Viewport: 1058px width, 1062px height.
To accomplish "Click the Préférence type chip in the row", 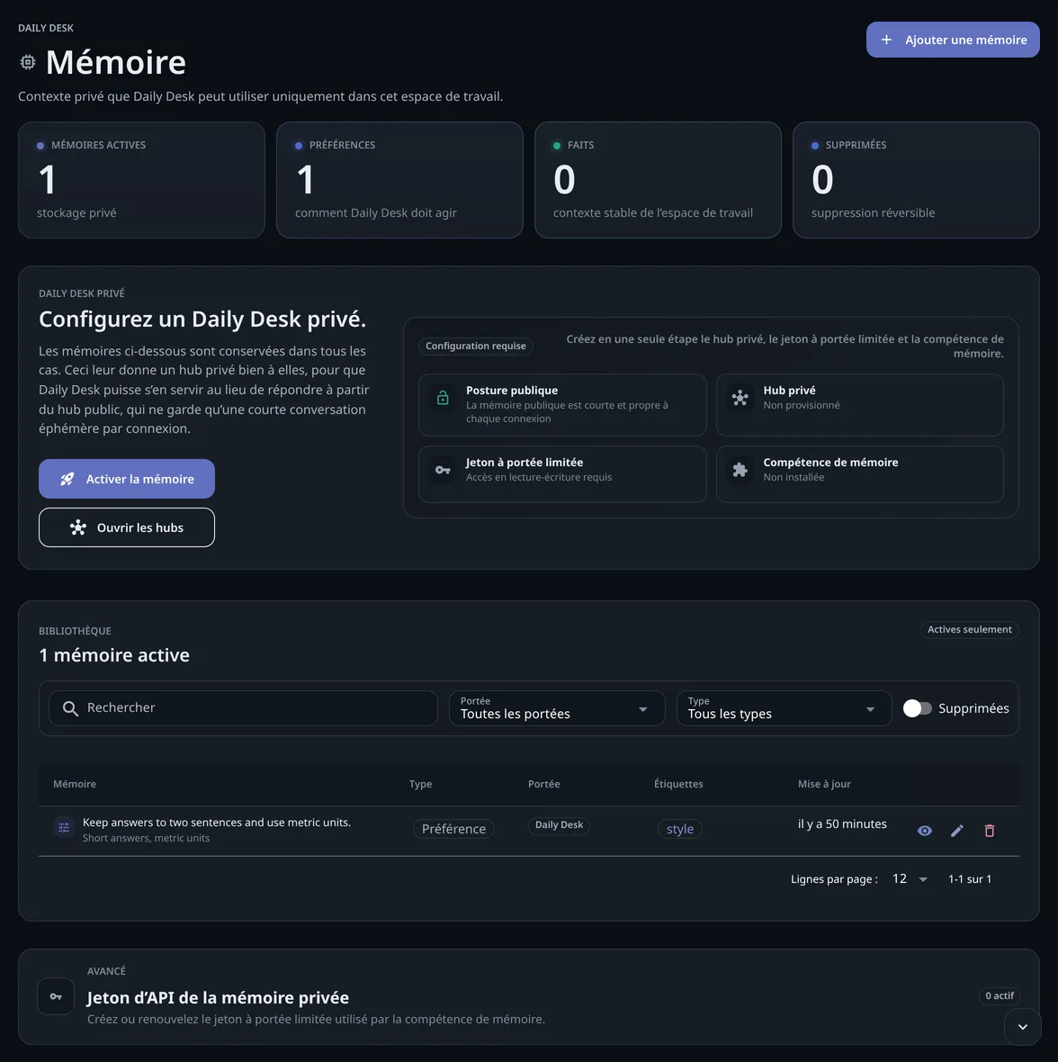I will pyautogui.click(x=453, y=829).
